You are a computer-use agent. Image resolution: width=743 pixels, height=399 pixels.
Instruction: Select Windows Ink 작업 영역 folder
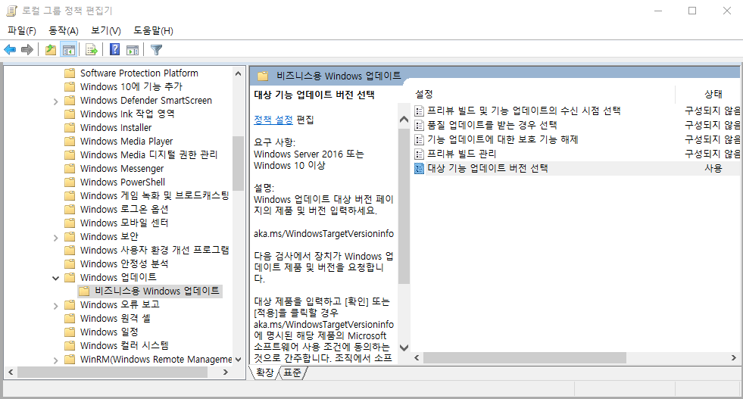[127, 114]
